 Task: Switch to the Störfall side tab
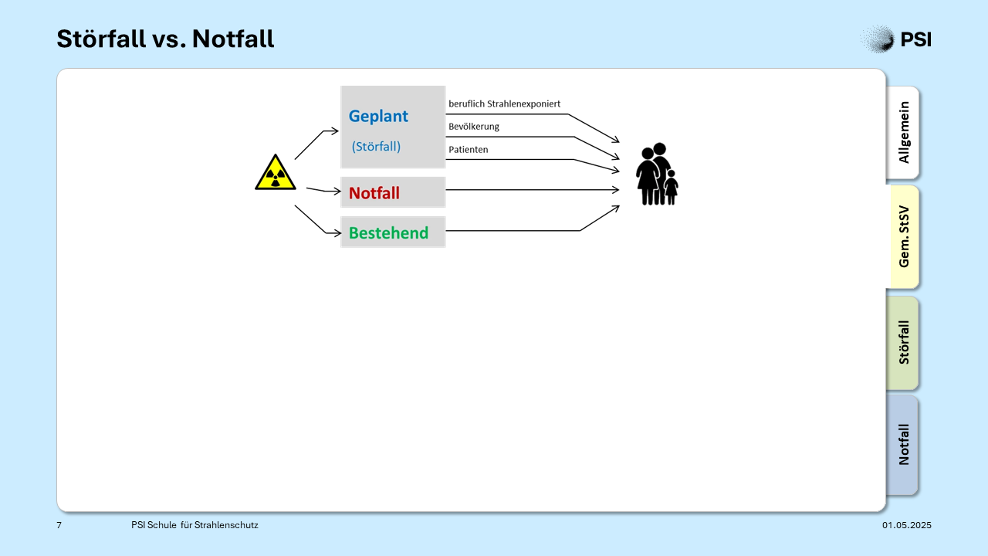click(903, 343)
